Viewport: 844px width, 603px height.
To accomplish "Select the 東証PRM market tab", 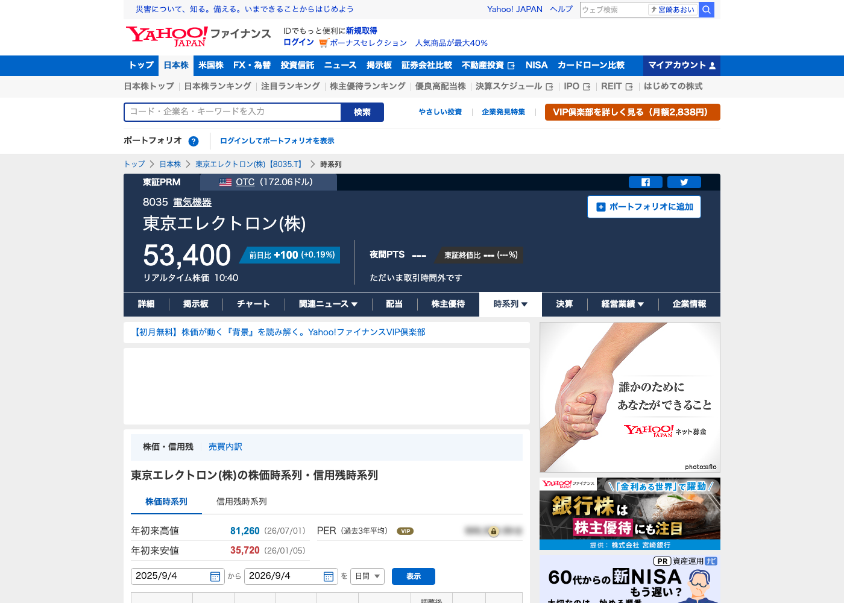I will pos(162,182).
